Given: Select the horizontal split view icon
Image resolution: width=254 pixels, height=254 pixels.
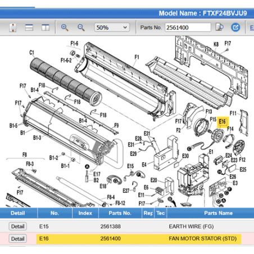Looking at the screenshot, I should click(x=29, y=28).
